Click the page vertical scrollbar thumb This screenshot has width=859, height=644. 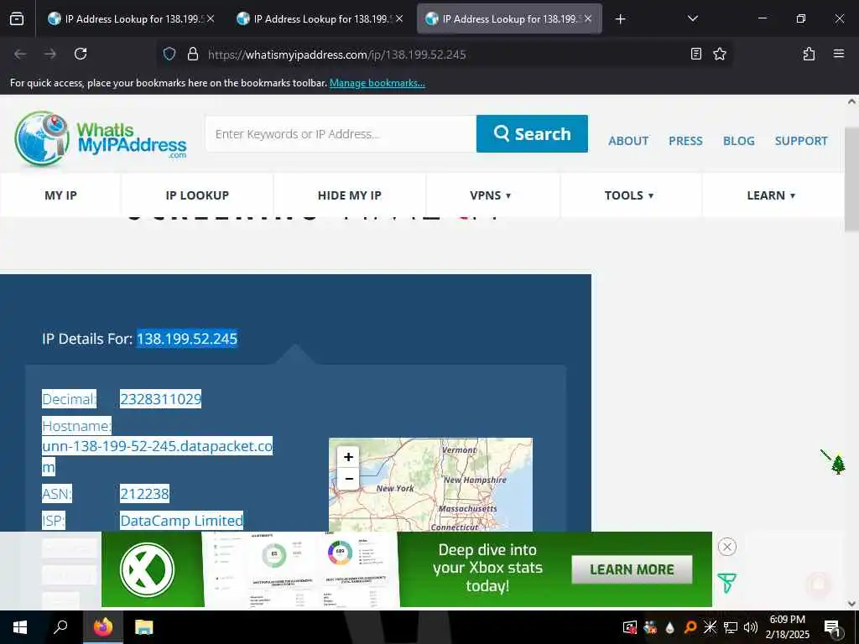point(851,179)
